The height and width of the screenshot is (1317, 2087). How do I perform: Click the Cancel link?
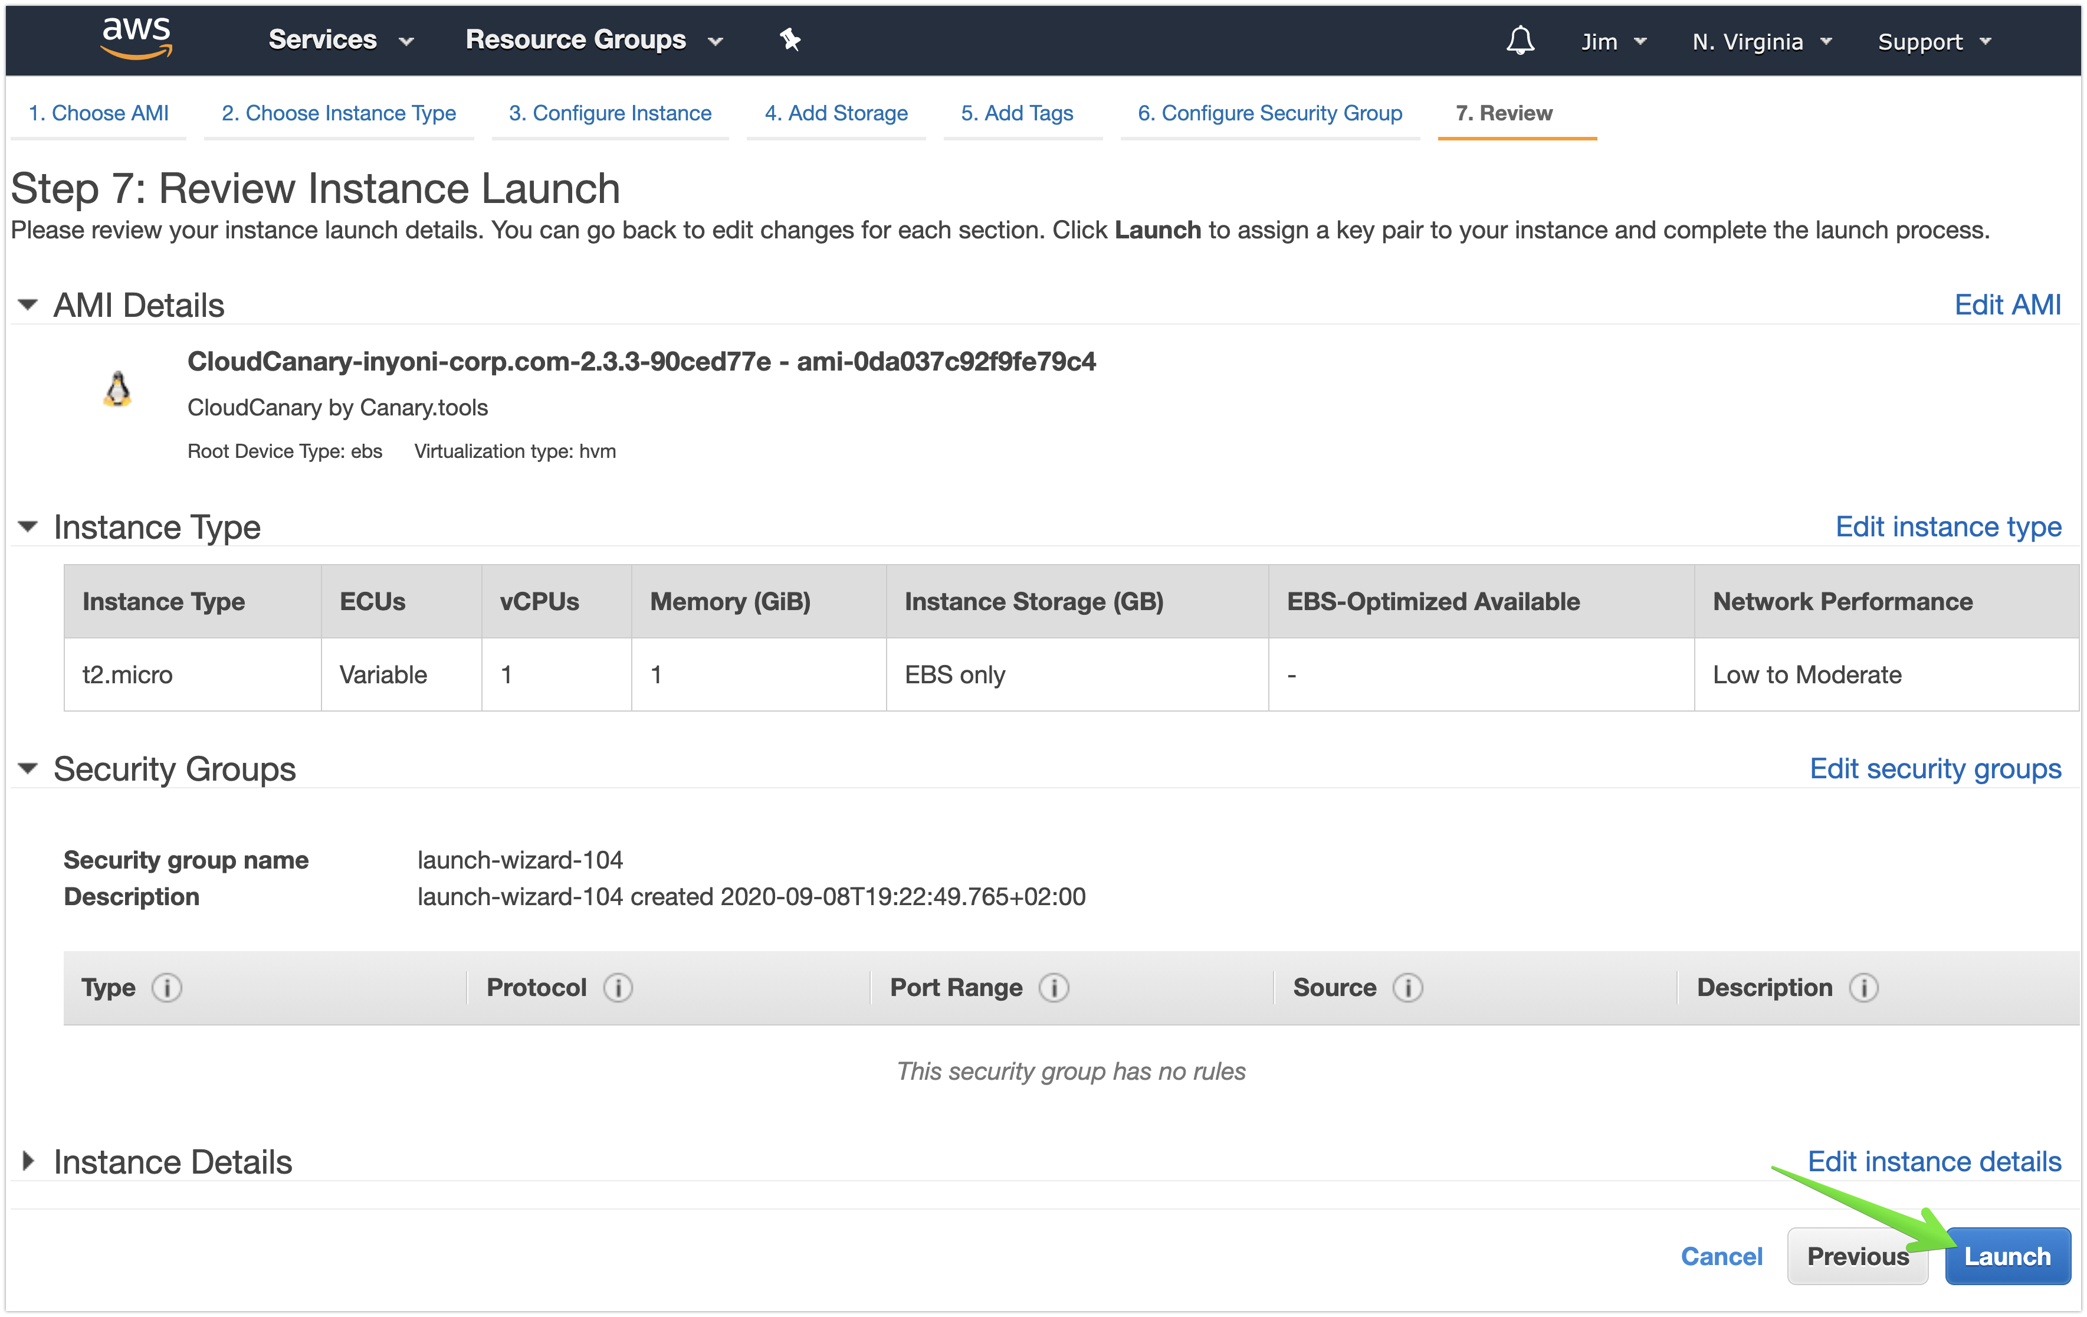point(1721,1256)
